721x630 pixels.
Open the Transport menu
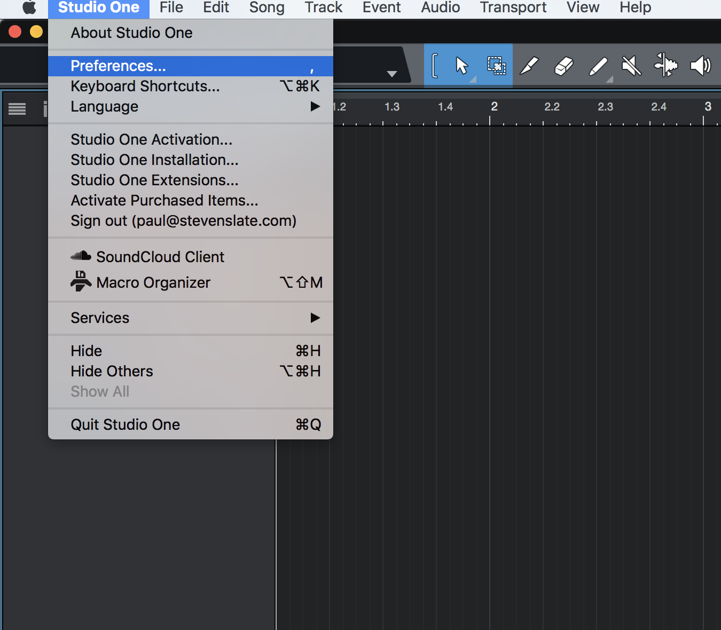tap(513, 7)
